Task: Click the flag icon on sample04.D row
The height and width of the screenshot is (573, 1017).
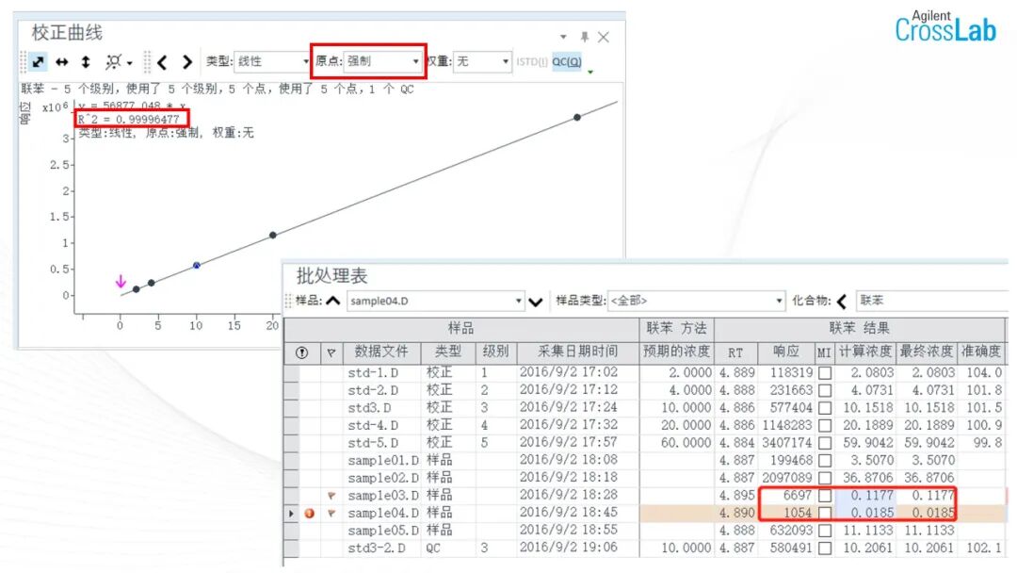Action: [x=331, y=514]
